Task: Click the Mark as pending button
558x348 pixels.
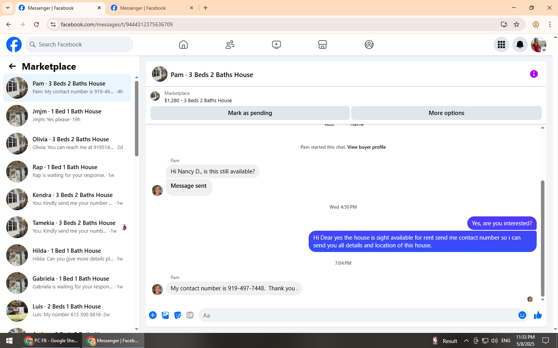Action: [250, 113]
